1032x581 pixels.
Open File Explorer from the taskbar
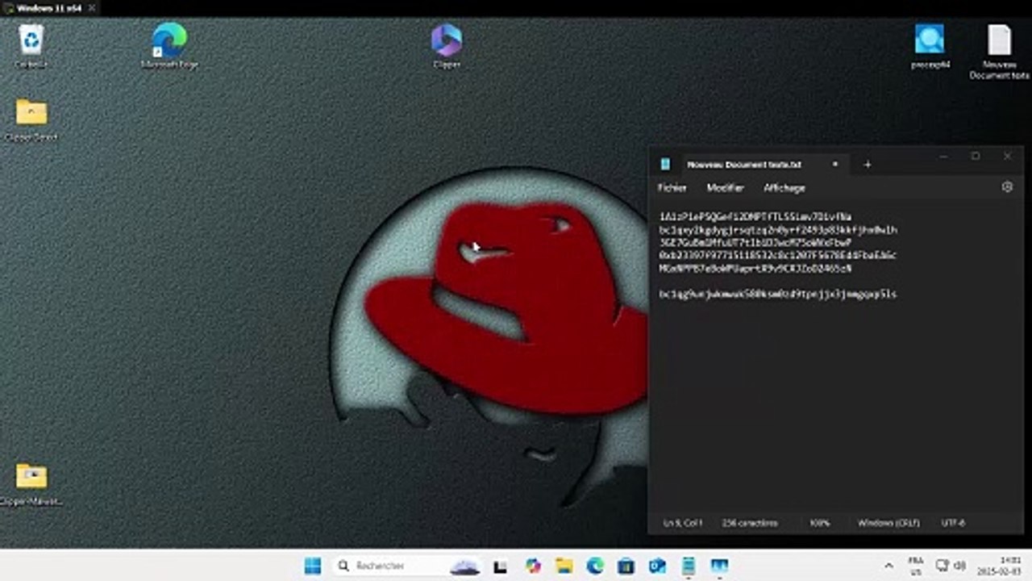coord(564,566)
